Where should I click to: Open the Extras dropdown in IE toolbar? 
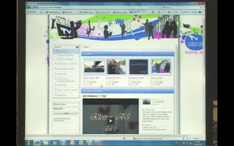tap(194, 12)
